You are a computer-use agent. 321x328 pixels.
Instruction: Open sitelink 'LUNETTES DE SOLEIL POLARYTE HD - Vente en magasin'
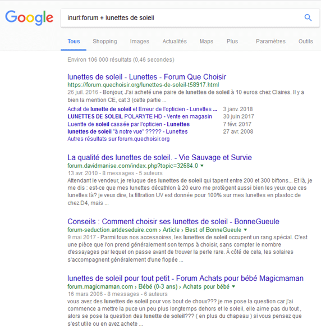(140, 116)
